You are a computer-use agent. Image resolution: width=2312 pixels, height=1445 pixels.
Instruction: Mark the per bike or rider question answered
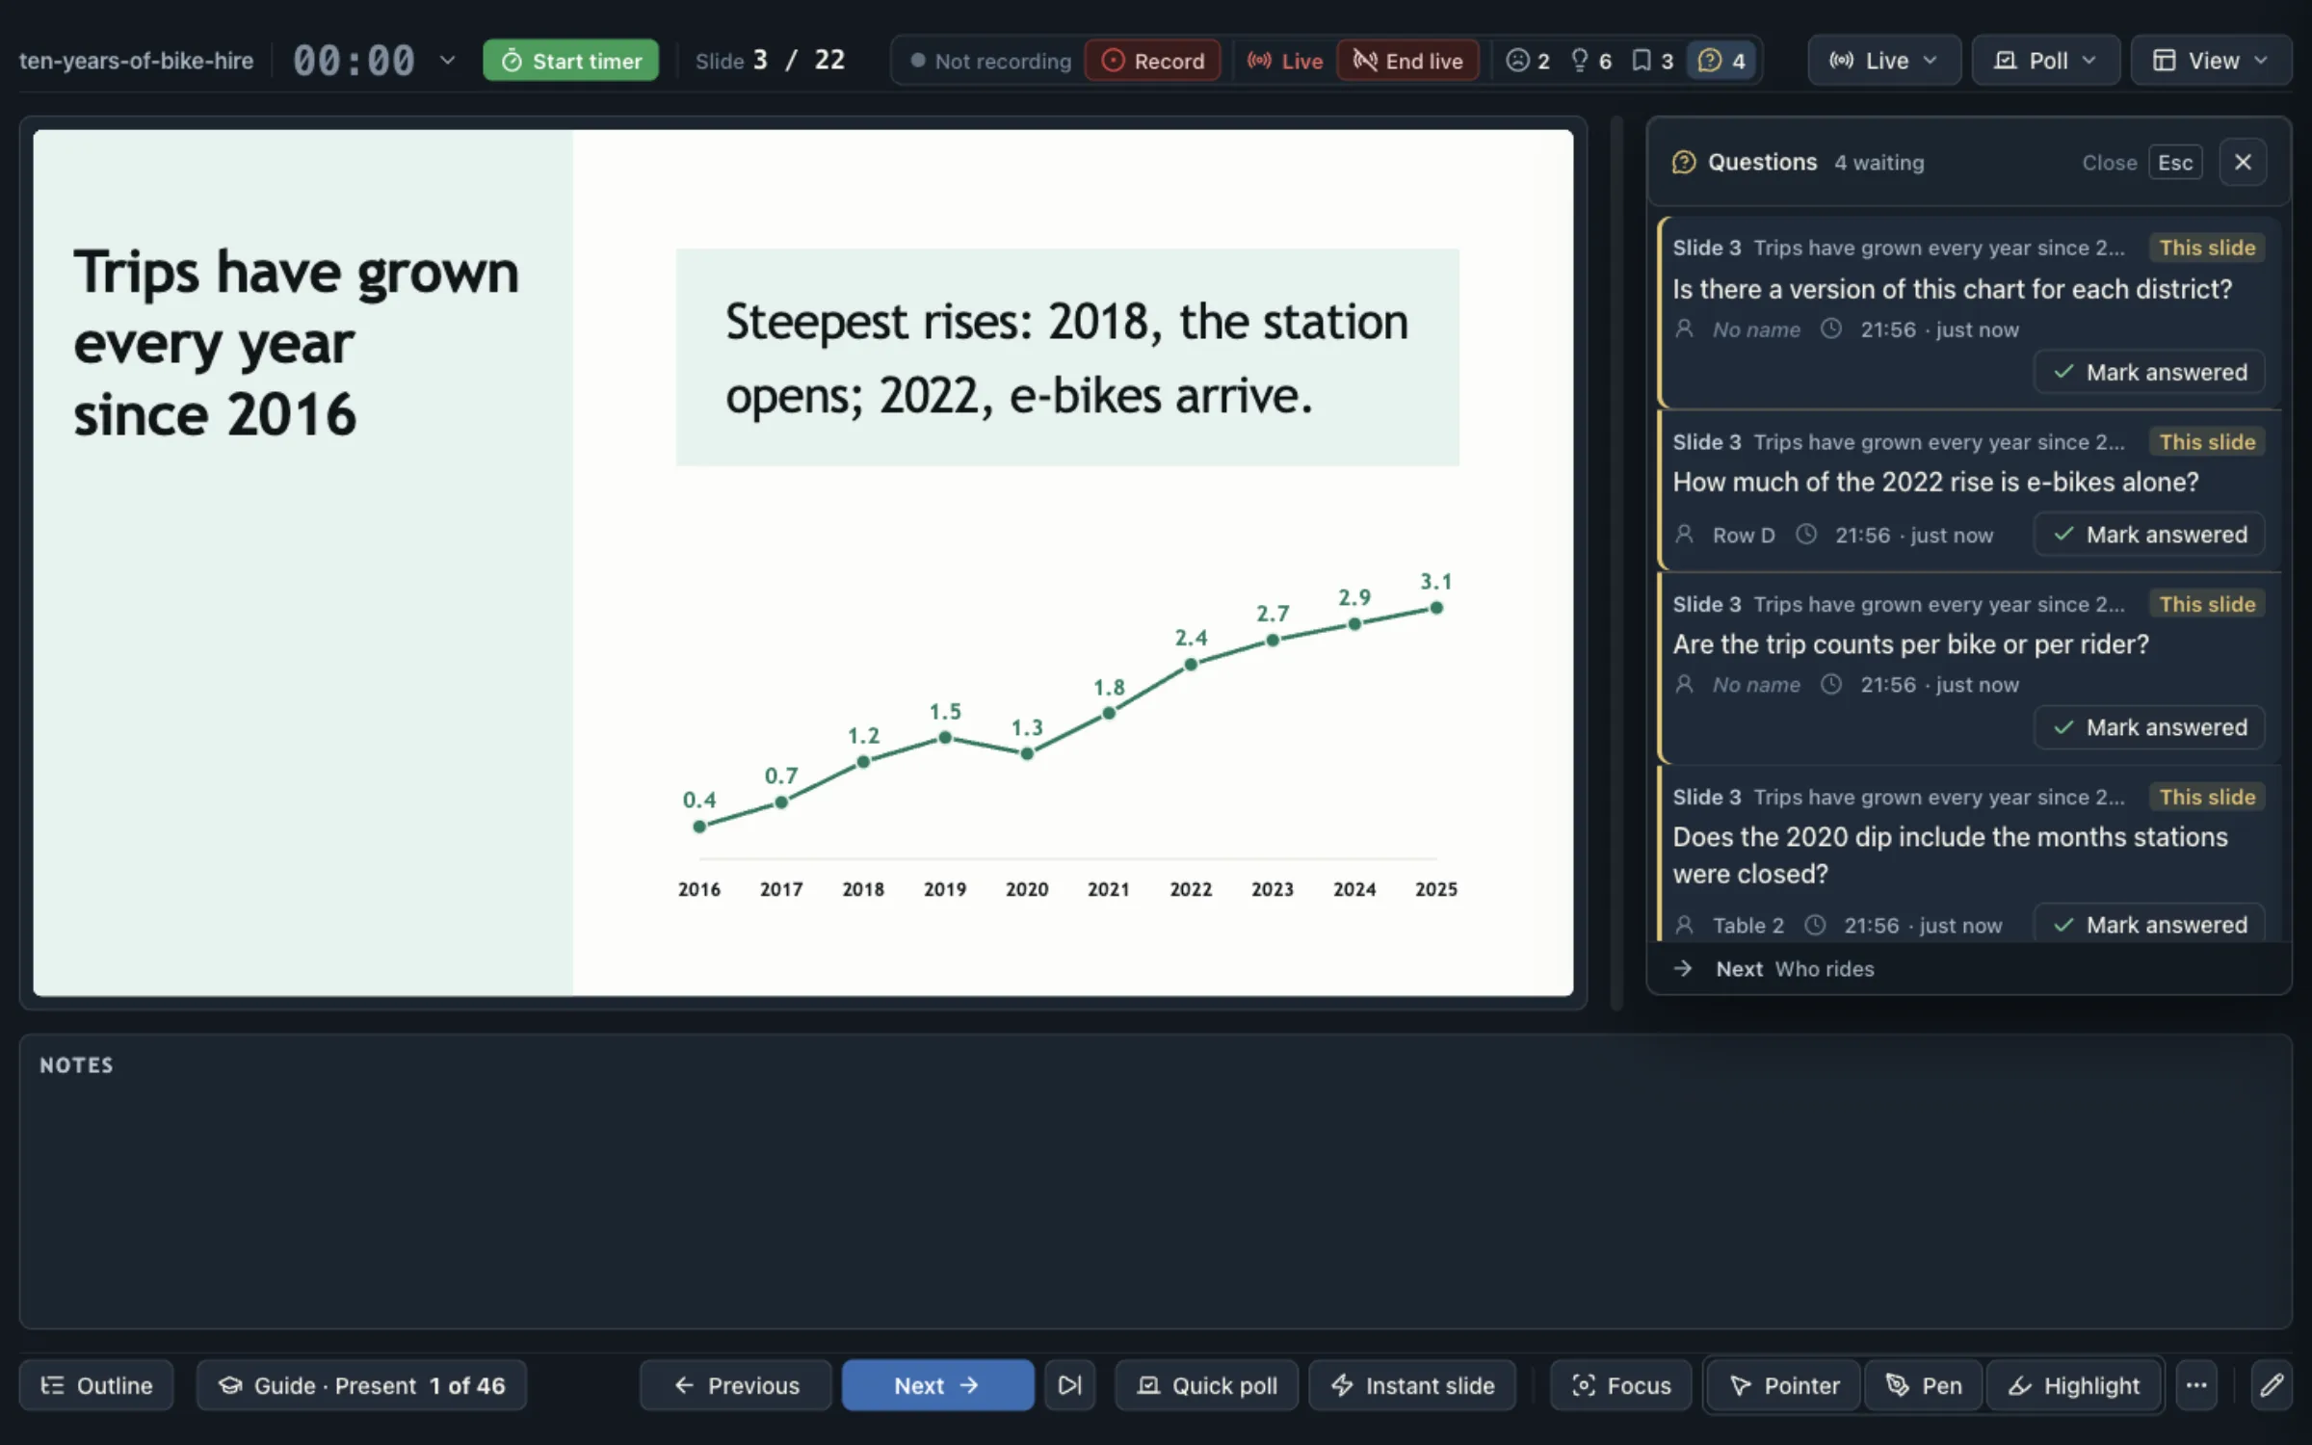2149,727
